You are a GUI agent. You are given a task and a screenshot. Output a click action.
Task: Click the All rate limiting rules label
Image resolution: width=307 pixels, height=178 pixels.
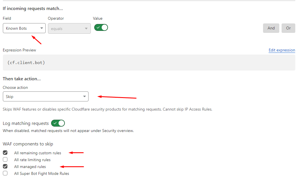tap(32, 160)
